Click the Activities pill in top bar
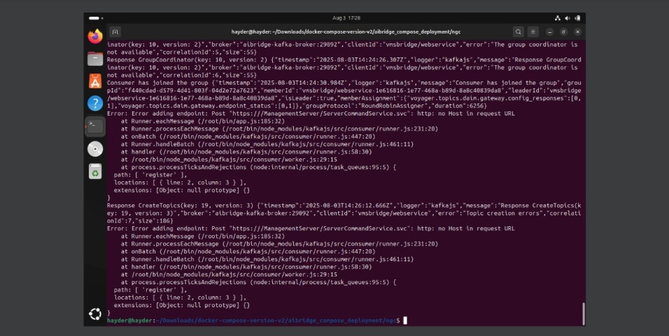This screenshot has width=669, height=336. click(x=94, y=17)
